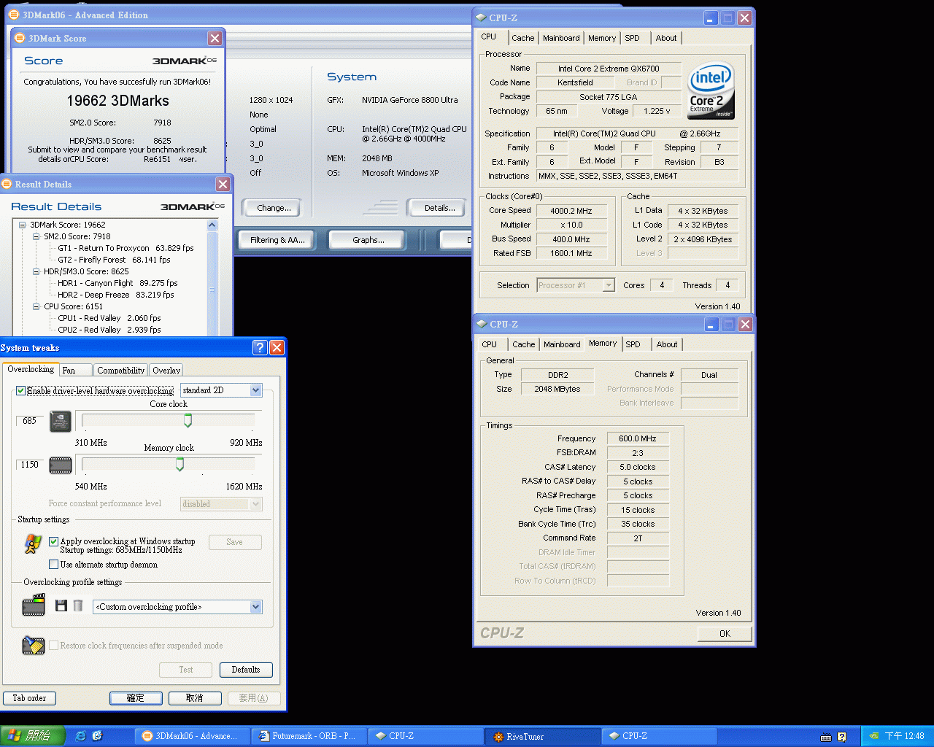934x747 pixels.
Task: Switch to the Compatibility tab
Action: (x=120, y=371)
